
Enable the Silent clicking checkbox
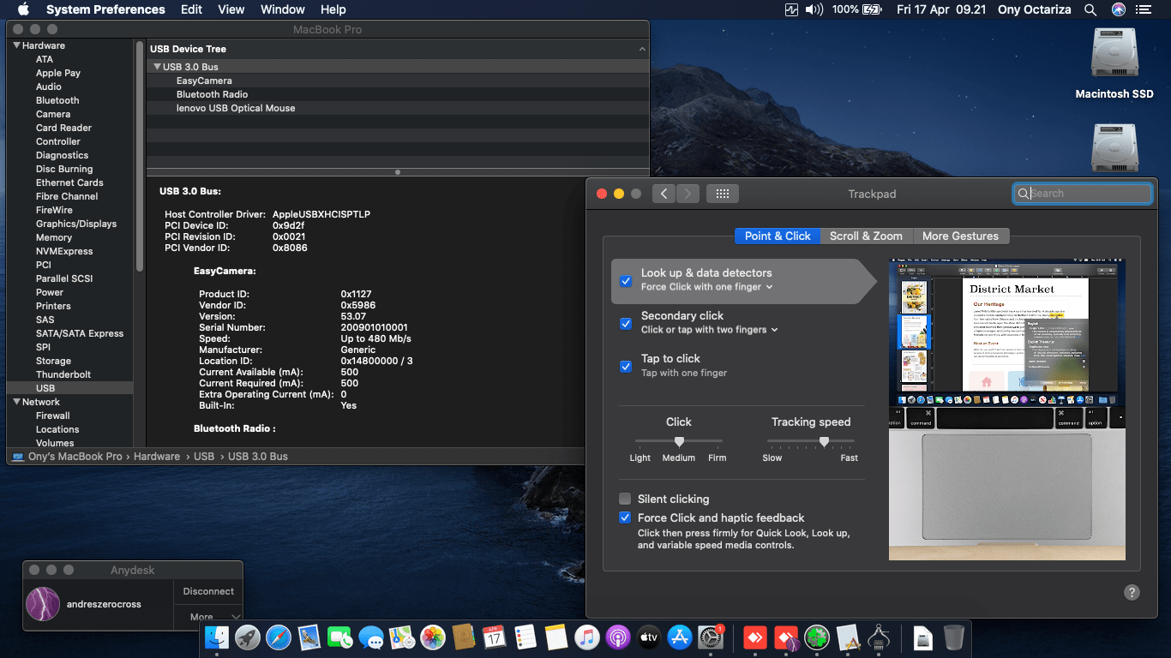(626, 499)
